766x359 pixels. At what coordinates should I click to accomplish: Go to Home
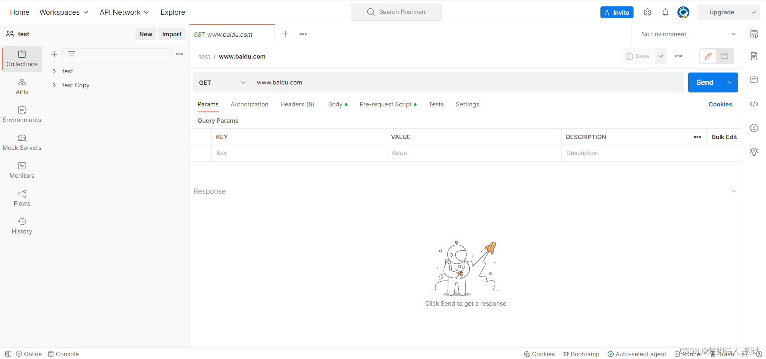(x=20, y=12)
